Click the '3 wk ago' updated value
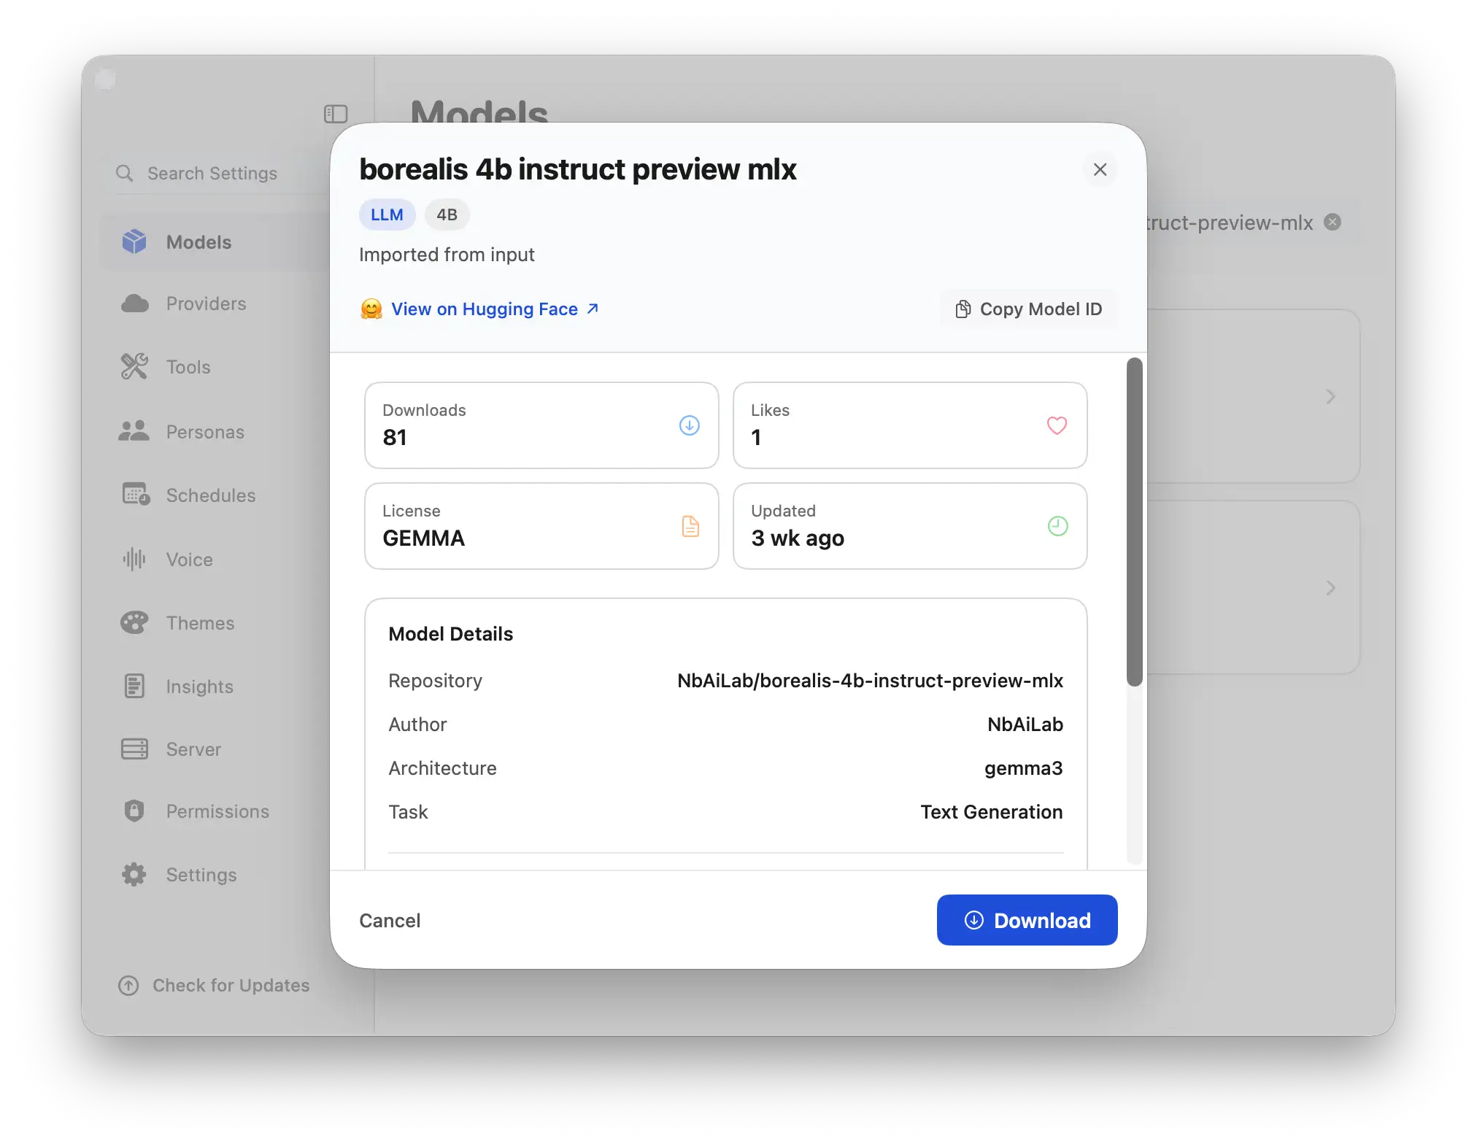1477x1144 pixels. coord(798,538)
